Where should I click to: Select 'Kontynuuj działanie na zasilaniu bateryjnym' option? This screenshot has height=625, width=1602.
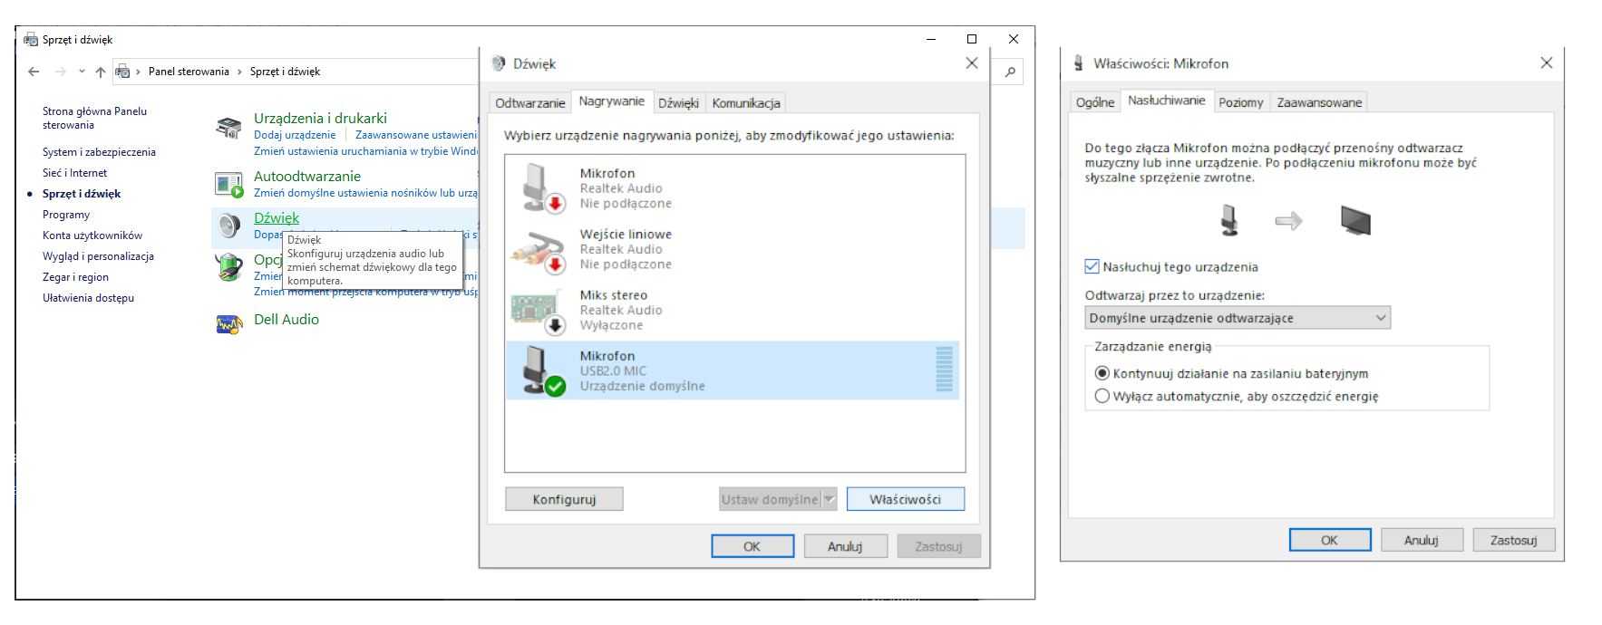click(1102, 373)
